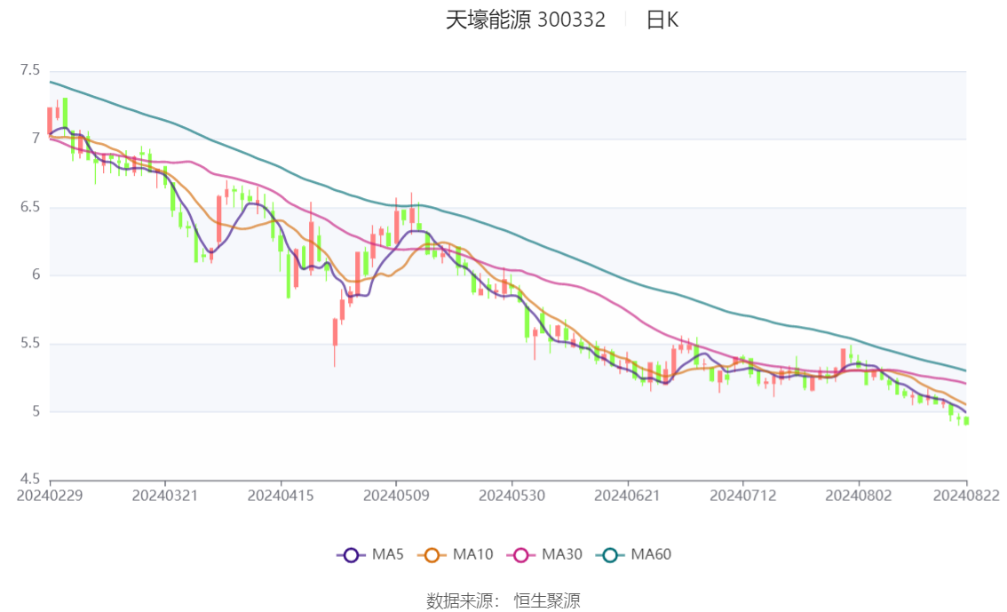Screen dimensions: 1007x612
Task: Click the 20240802 date axis label
Action: tap(859, 496)
